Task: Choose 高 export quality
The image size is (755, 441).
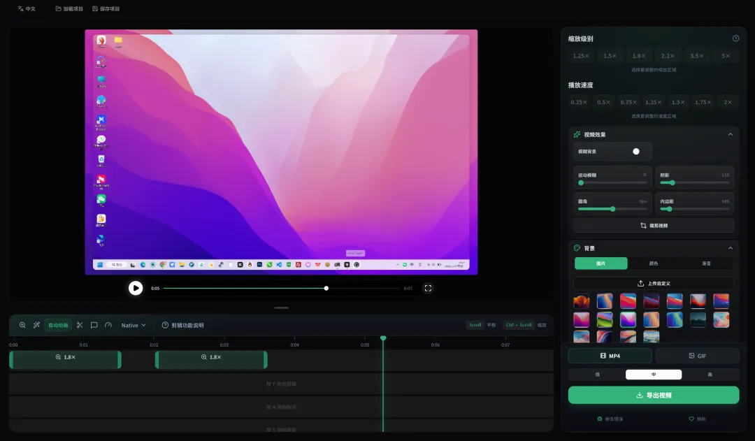Action: tap(710, 375)
